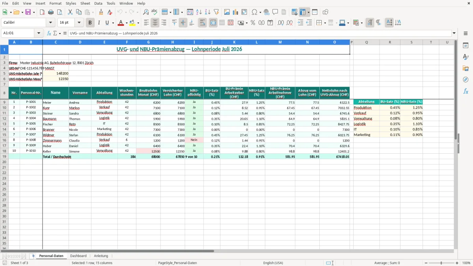Open the Sheet menu

85,3
